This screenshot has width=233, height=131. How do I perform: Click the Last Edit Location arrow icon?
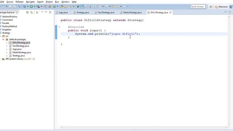[113, 7]
